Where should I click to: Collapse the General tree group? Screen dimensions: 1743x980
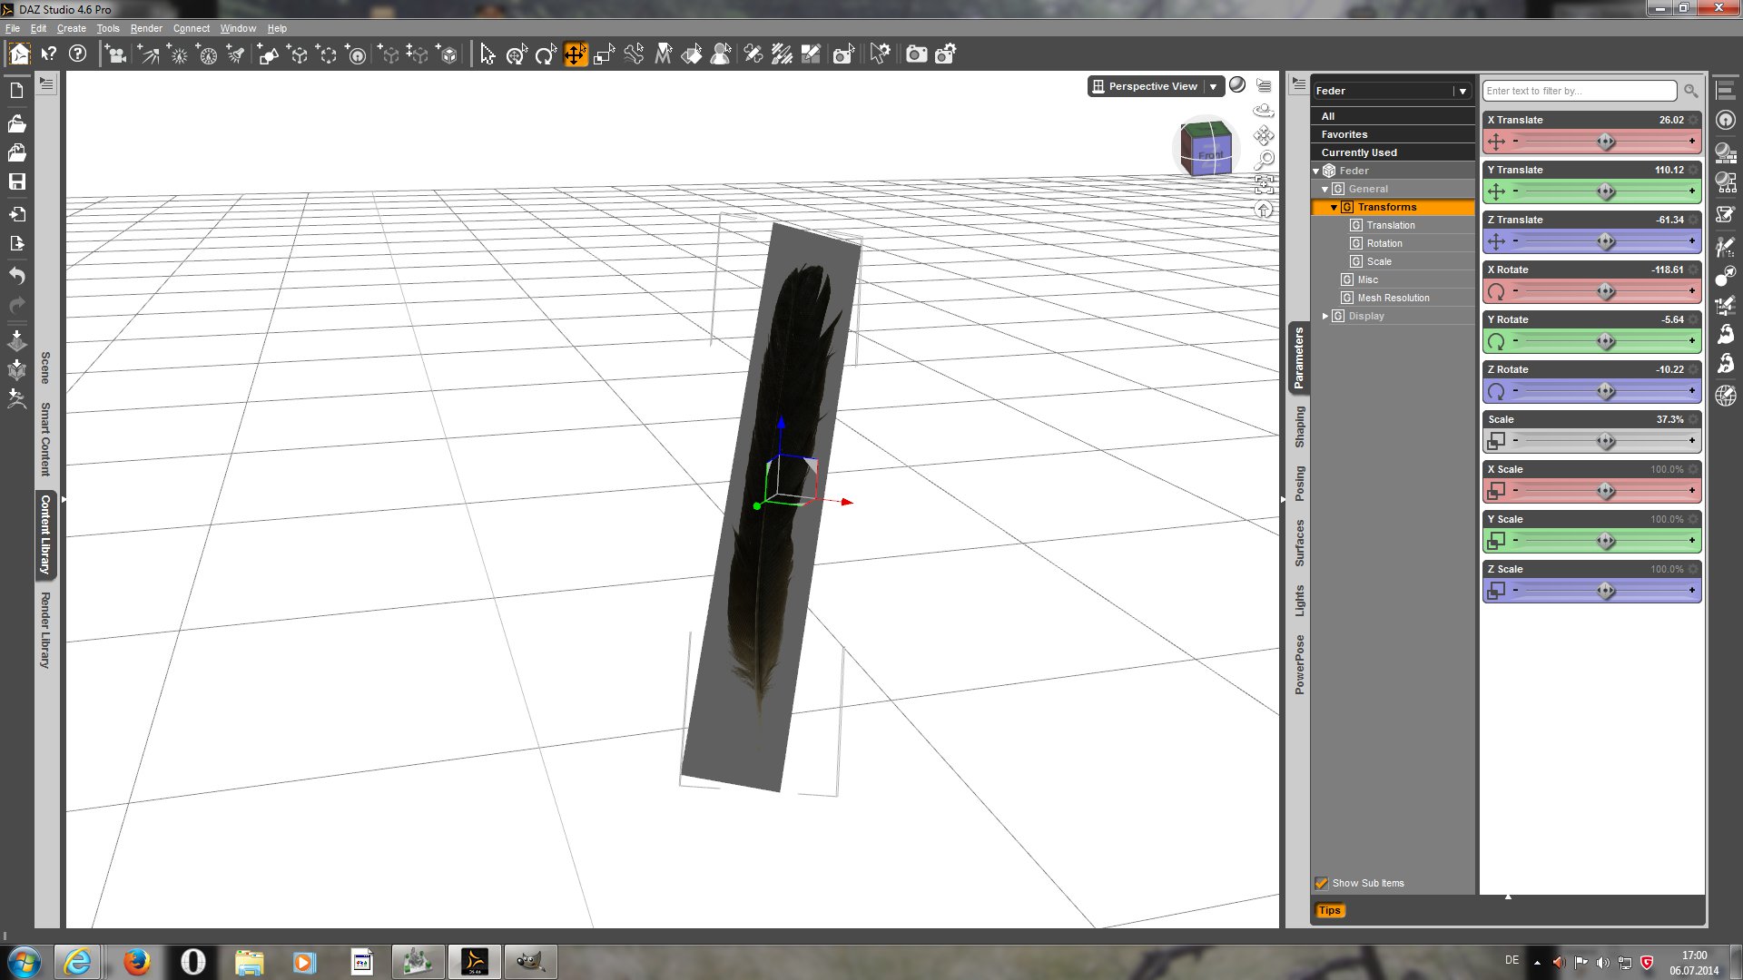(1325, 189)
